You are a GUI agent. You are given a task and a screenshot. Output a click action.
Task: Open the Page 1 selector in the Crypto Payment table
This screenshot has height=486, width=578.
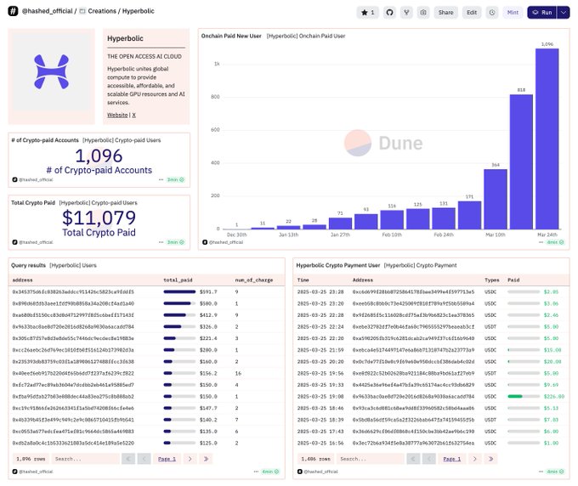pos(452,459)
